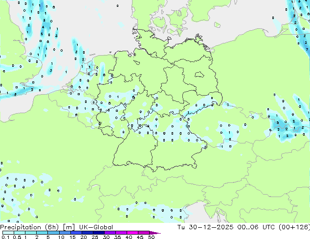
Task: Click the legend label '25'
Action: click(x=95, y=237)
